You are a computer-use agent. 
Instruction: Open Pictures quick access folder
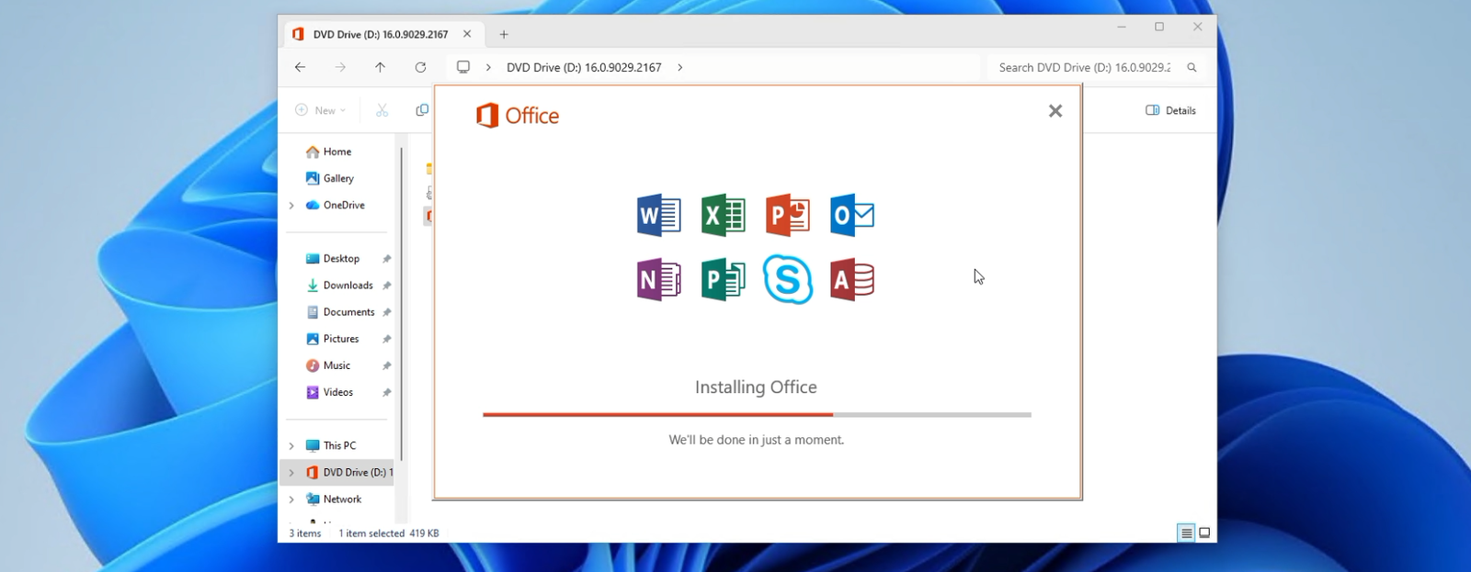[x=341, y=339]
